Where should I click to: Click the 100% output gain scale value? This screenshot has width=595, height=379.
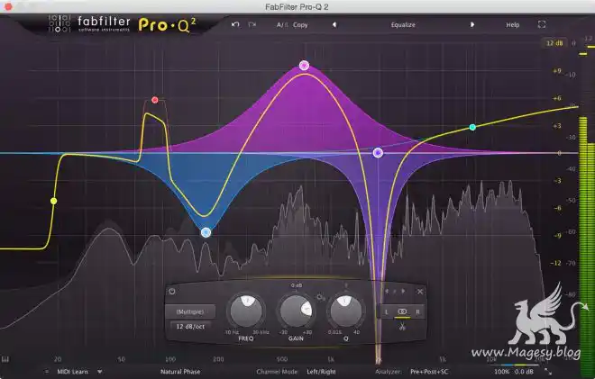point(501,372)
